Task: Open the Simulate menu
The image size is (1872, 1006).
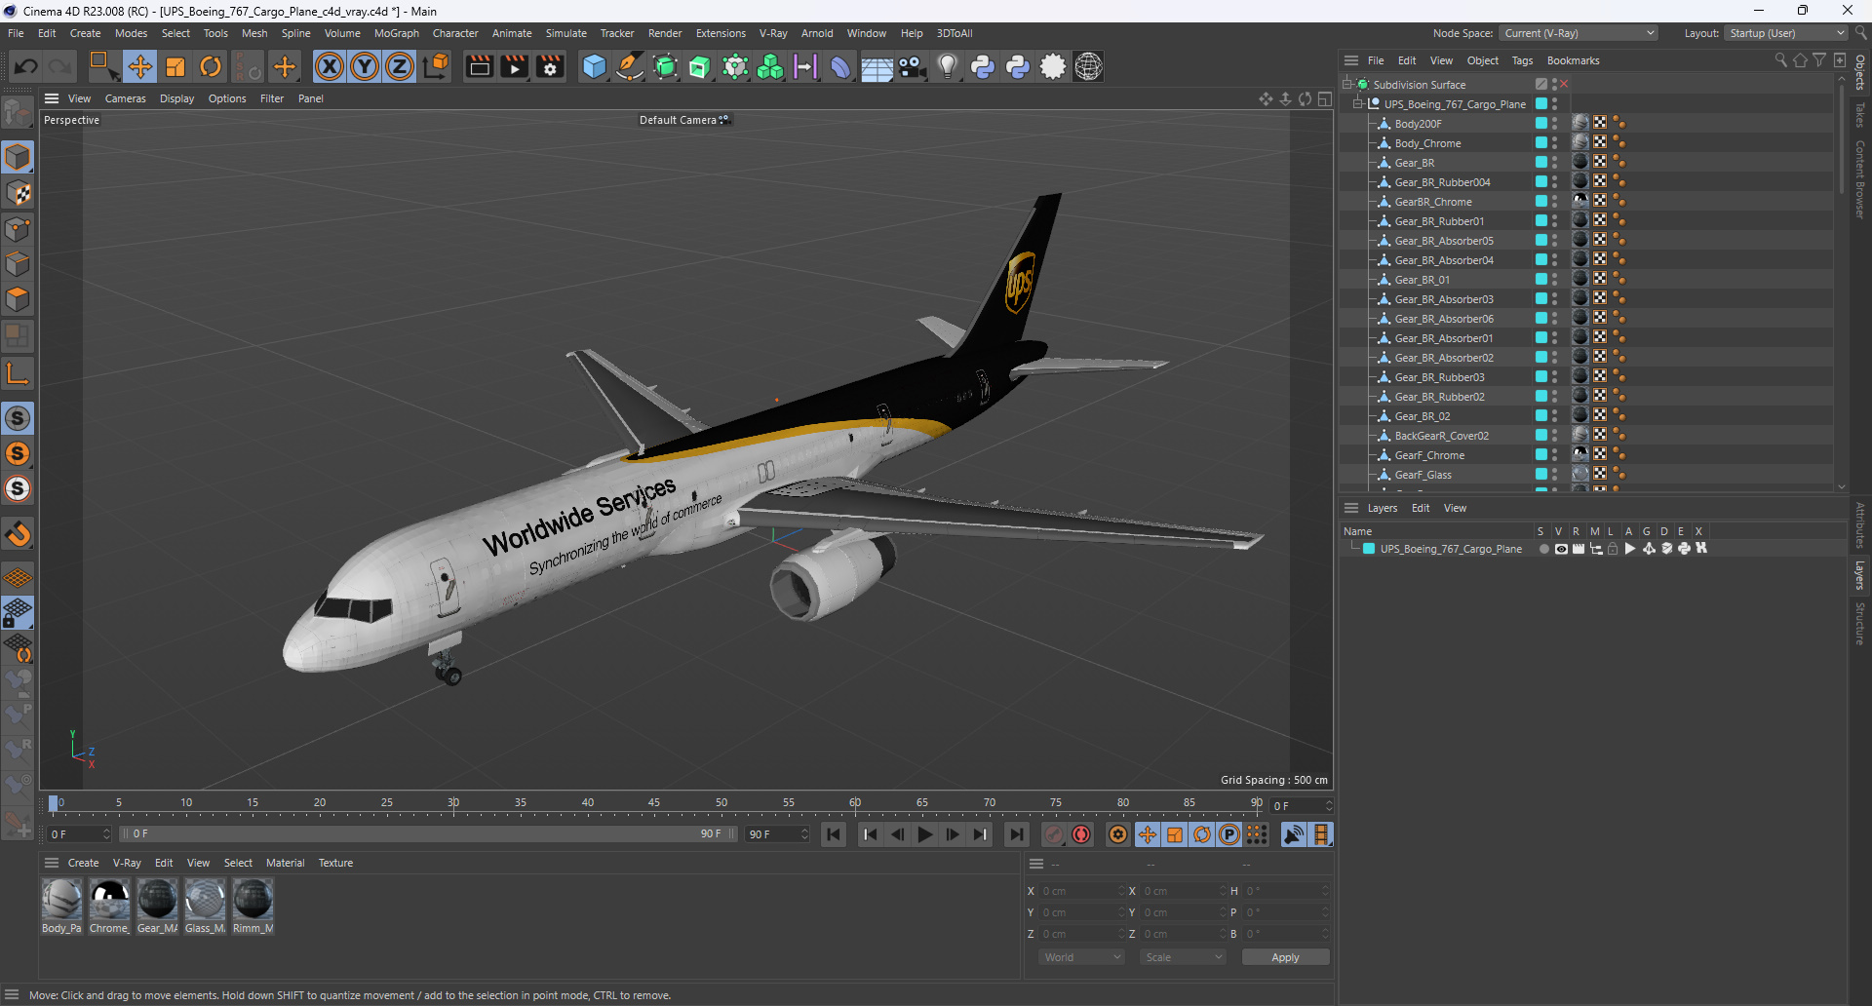Action: point(565,33)
